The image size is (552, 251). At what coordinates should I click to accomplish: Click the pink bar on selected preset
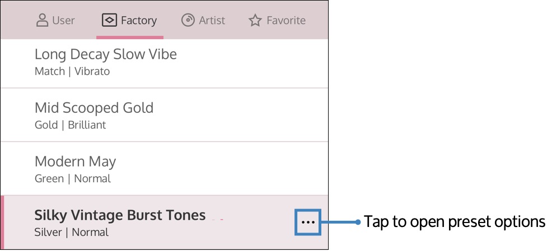click(x=2, y=222)
